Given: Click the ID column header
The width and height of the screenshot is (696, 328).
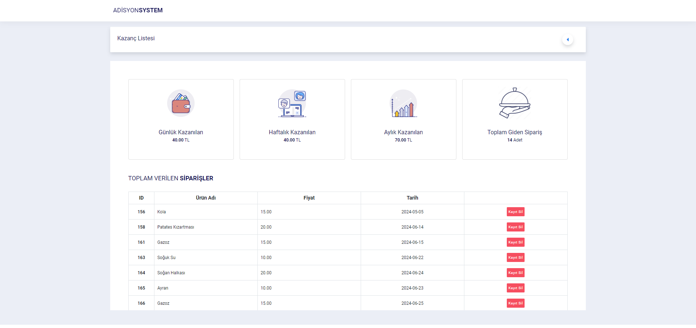Looking at the screenshot, I should (141, 198).
